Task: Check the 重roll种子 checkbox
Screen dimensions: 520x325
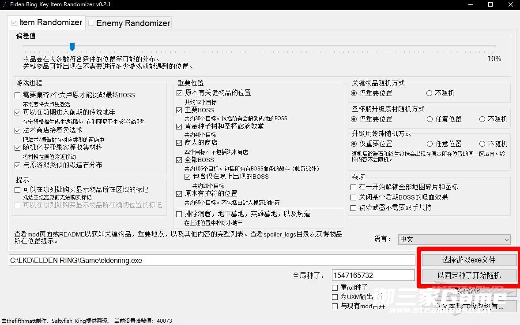Action: click(x=335, y=288)
